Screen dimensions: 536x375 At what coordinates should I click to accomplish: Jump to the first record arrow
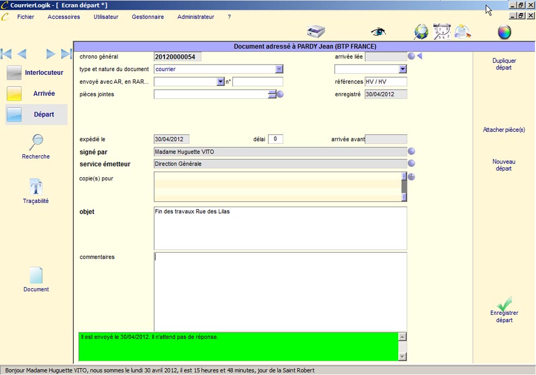coord(7,54)
